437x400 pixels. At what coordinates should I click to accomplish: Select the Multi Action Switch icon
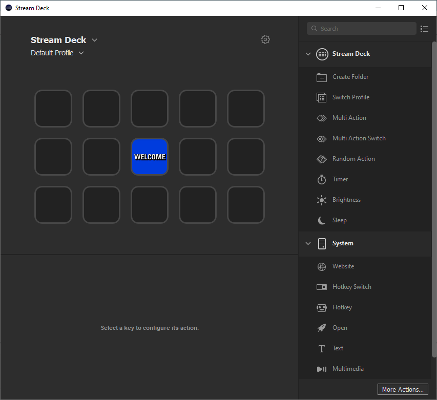click(322, 138)
